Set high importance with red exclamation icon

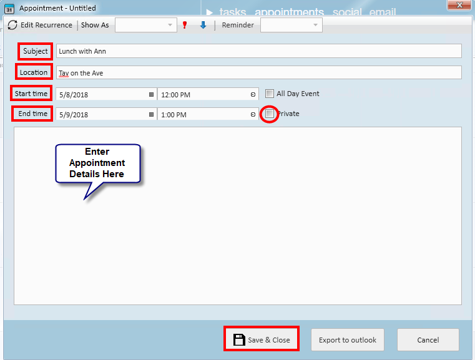pyautogui.click(x=185, y=25)
